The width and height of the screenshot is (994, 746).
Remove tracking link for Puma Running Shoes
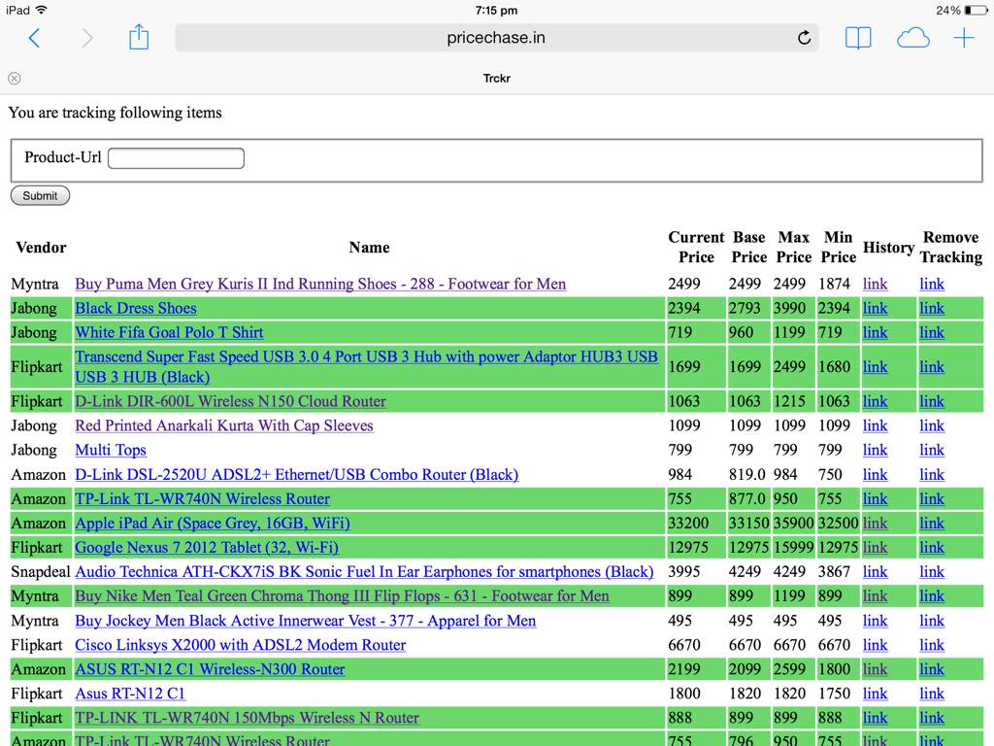[x=932, y=284]
